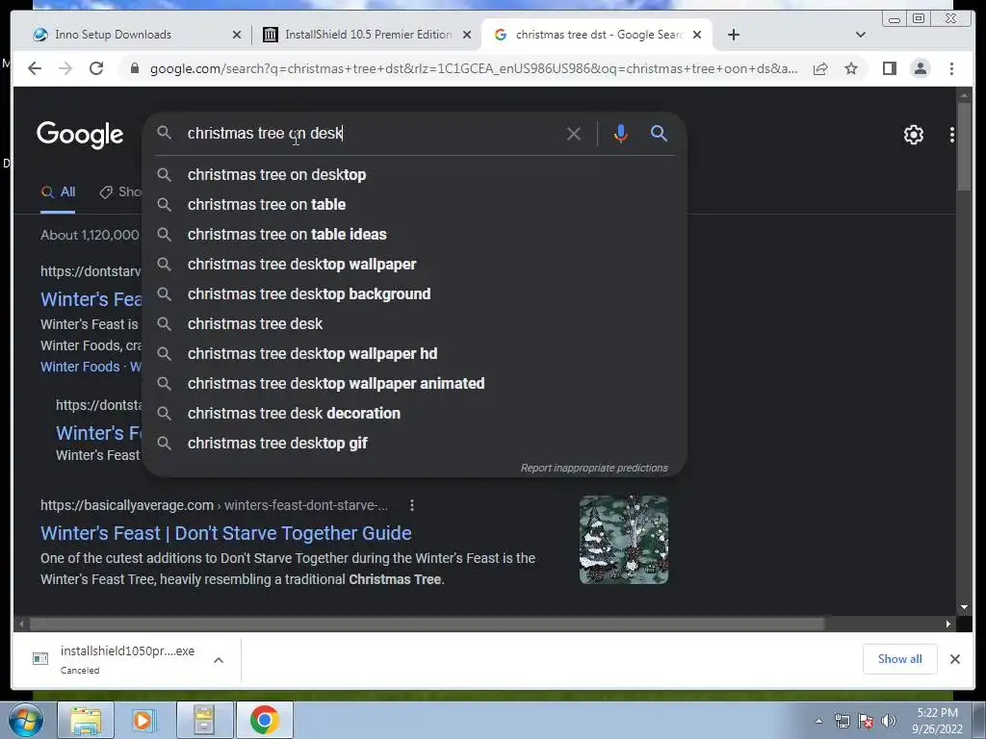This screenshot has width=986, height=739.
Task: Open the Windows Start menu
Action: [x=26, y=720]
